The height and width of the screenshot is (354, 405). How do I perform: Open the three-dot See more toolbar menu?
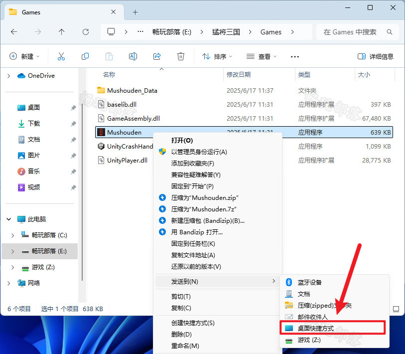[x=295, y=57]
